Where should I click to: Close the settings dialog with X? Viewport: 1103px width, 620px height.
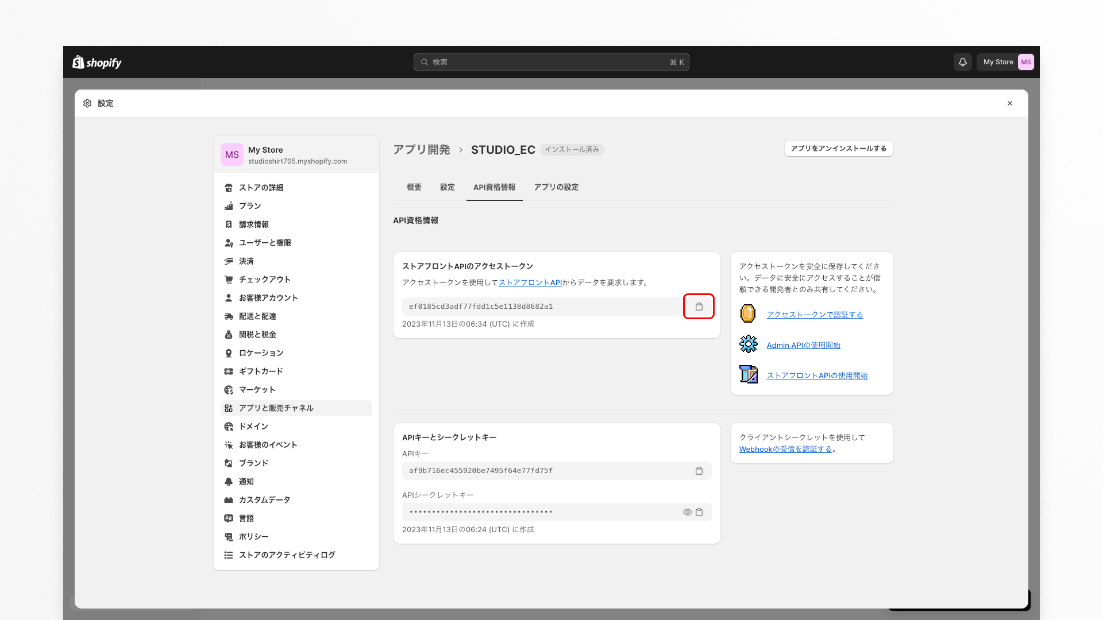pos(1010,103)
